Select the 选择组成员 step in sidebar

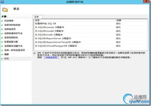(x=10, y=29)
